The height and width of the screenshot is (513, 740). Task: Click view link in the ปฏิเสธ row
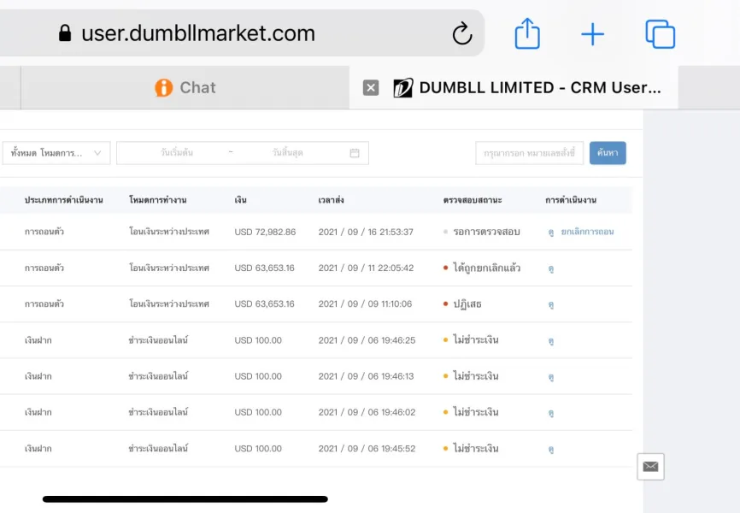tap(551, 304)
